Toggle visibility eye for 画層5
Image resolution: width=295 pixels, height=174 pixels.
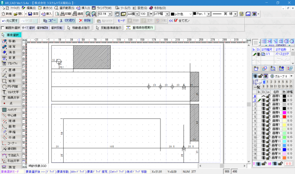click(264, 116)
